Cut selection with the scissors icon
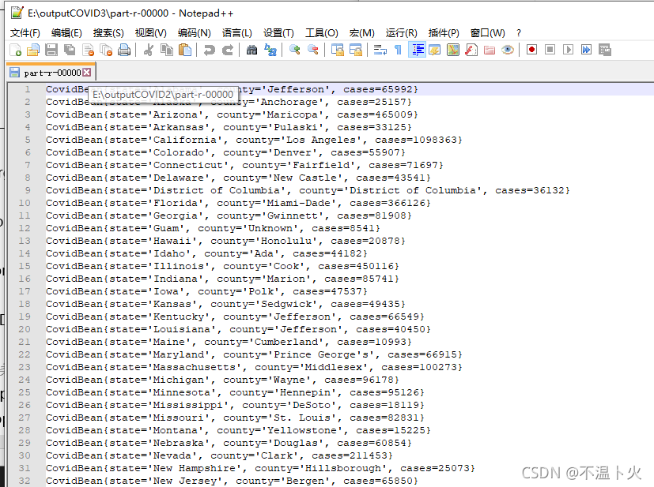This screenshot has width=654, height=487. tap(148, 50)
